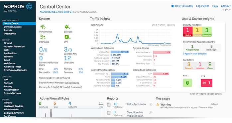Open the Interfaces status icon
Screen dimensions: 232x123
pyautogui.click(x=43, y=37)
